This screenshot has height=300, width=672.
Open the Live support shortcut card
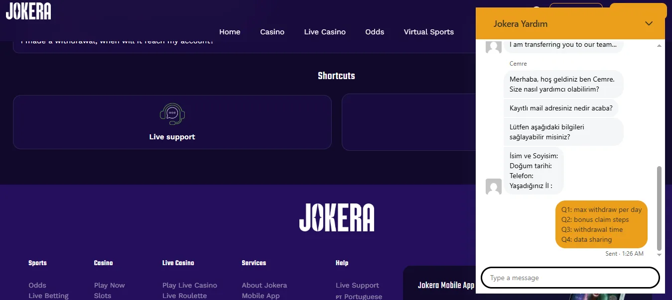coord(172,122)
